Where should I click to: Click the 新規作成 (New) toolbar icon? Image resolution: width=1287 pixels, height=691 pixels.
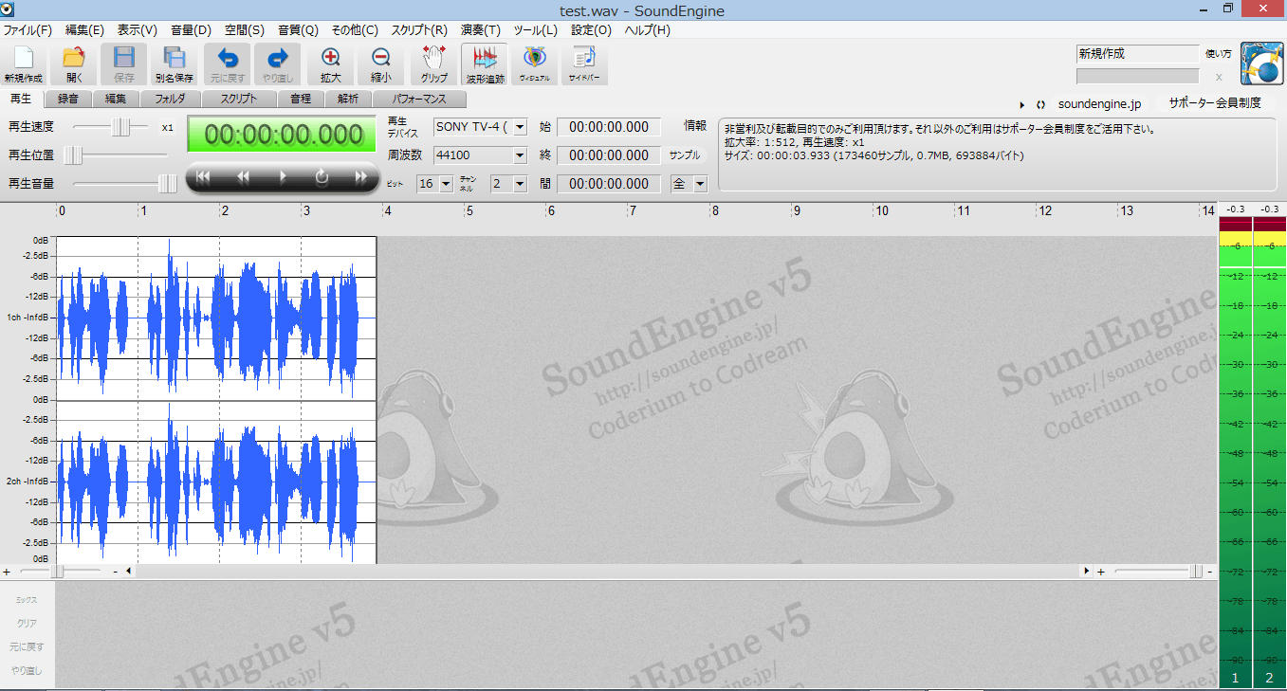tap(24, 63)
